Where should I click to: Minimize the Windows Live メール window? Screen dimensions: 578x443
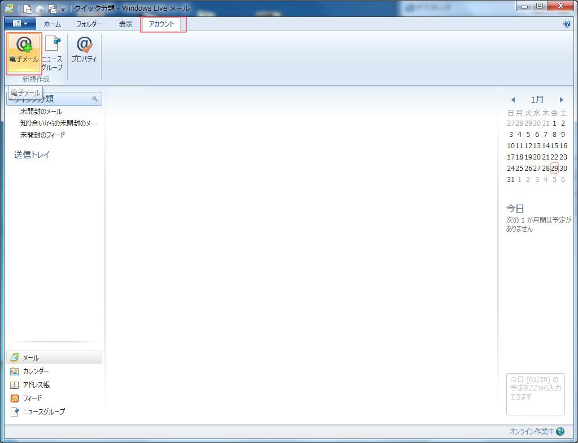pos(524,6)
